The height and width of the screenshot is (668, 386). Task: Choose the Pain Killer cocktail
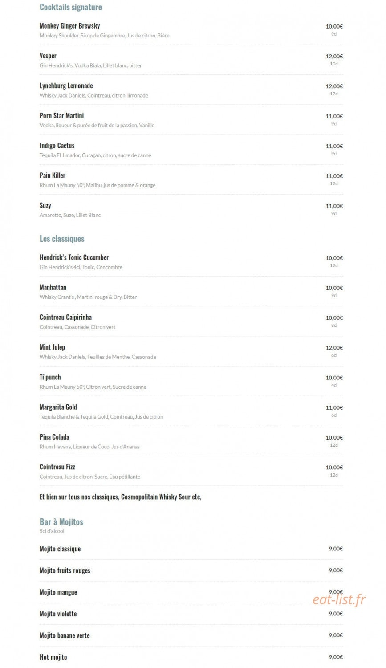53,175
